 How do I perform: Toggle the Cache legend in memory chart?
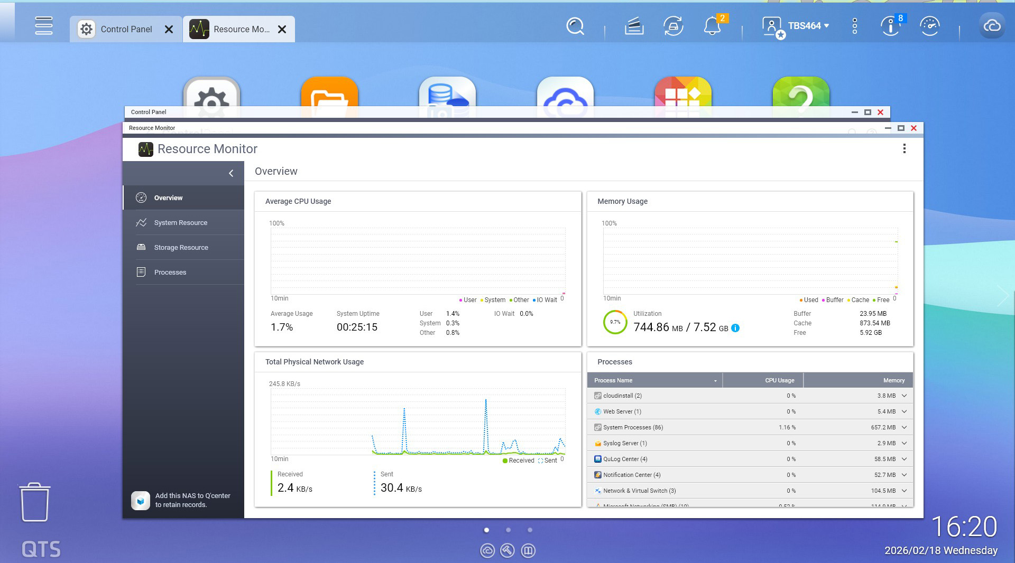[x=859, y=300]
